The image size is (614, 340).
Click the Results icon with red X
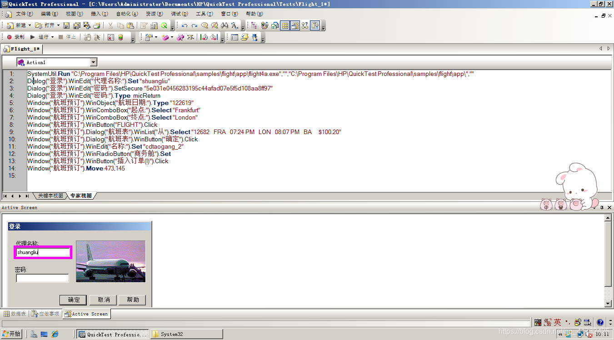pos(111,37)
